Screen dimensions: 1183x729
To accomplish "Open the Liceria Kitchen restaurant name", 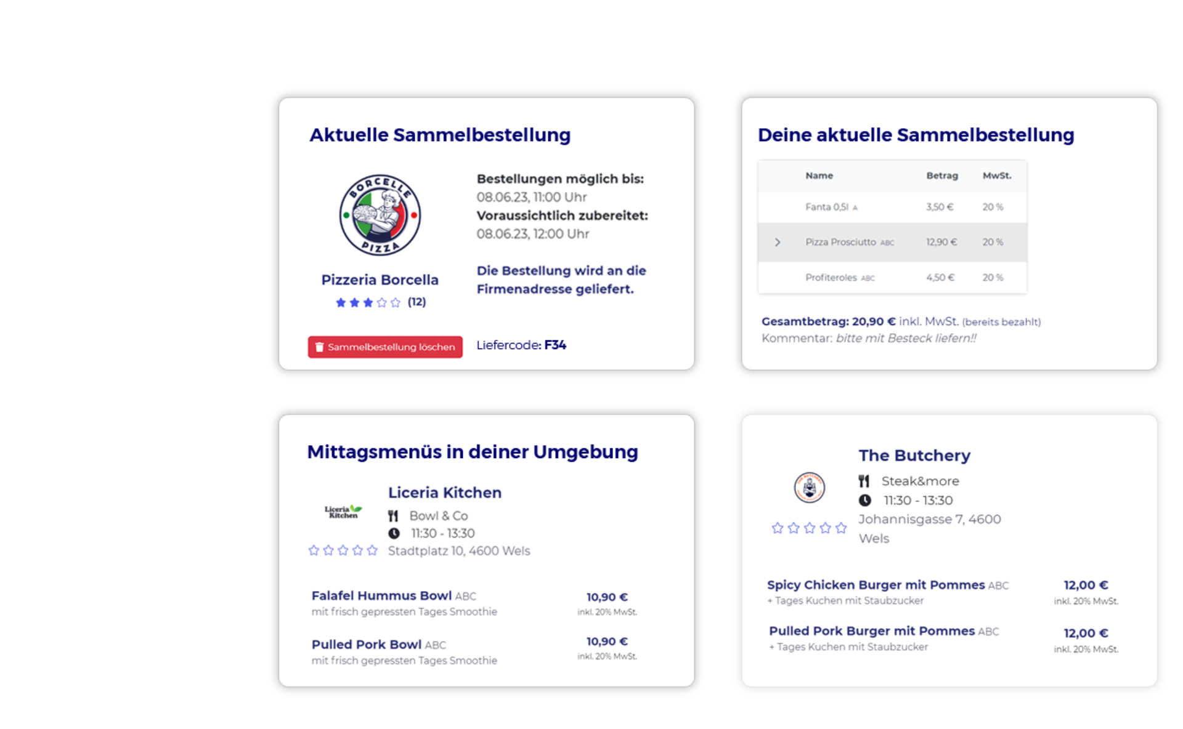I will (x=444, y=493).
